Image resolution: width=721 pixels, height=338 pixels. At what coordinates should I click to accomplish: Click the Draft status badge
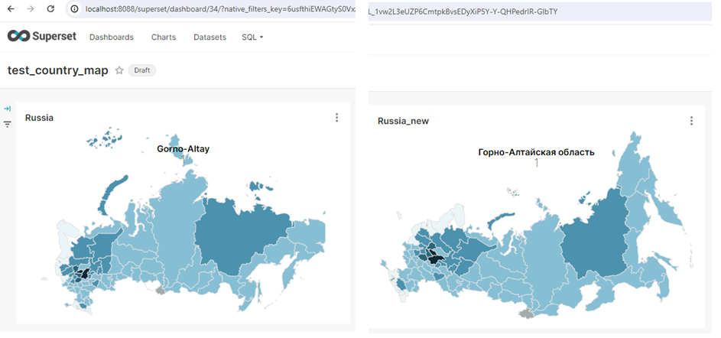tap(142, 70)
